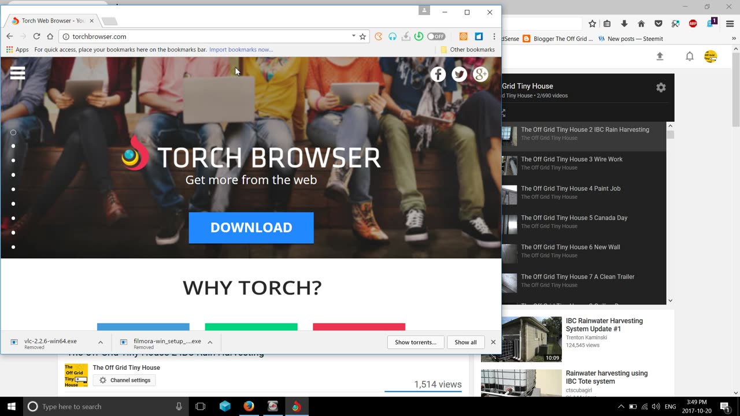Screen dimensions: 740x416
Task: Open the Other bookmarks folder
Action: coord(468,50)
